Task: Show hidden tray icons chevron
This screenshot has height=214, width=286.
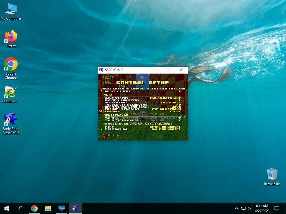Action: [x=236, y=208]
